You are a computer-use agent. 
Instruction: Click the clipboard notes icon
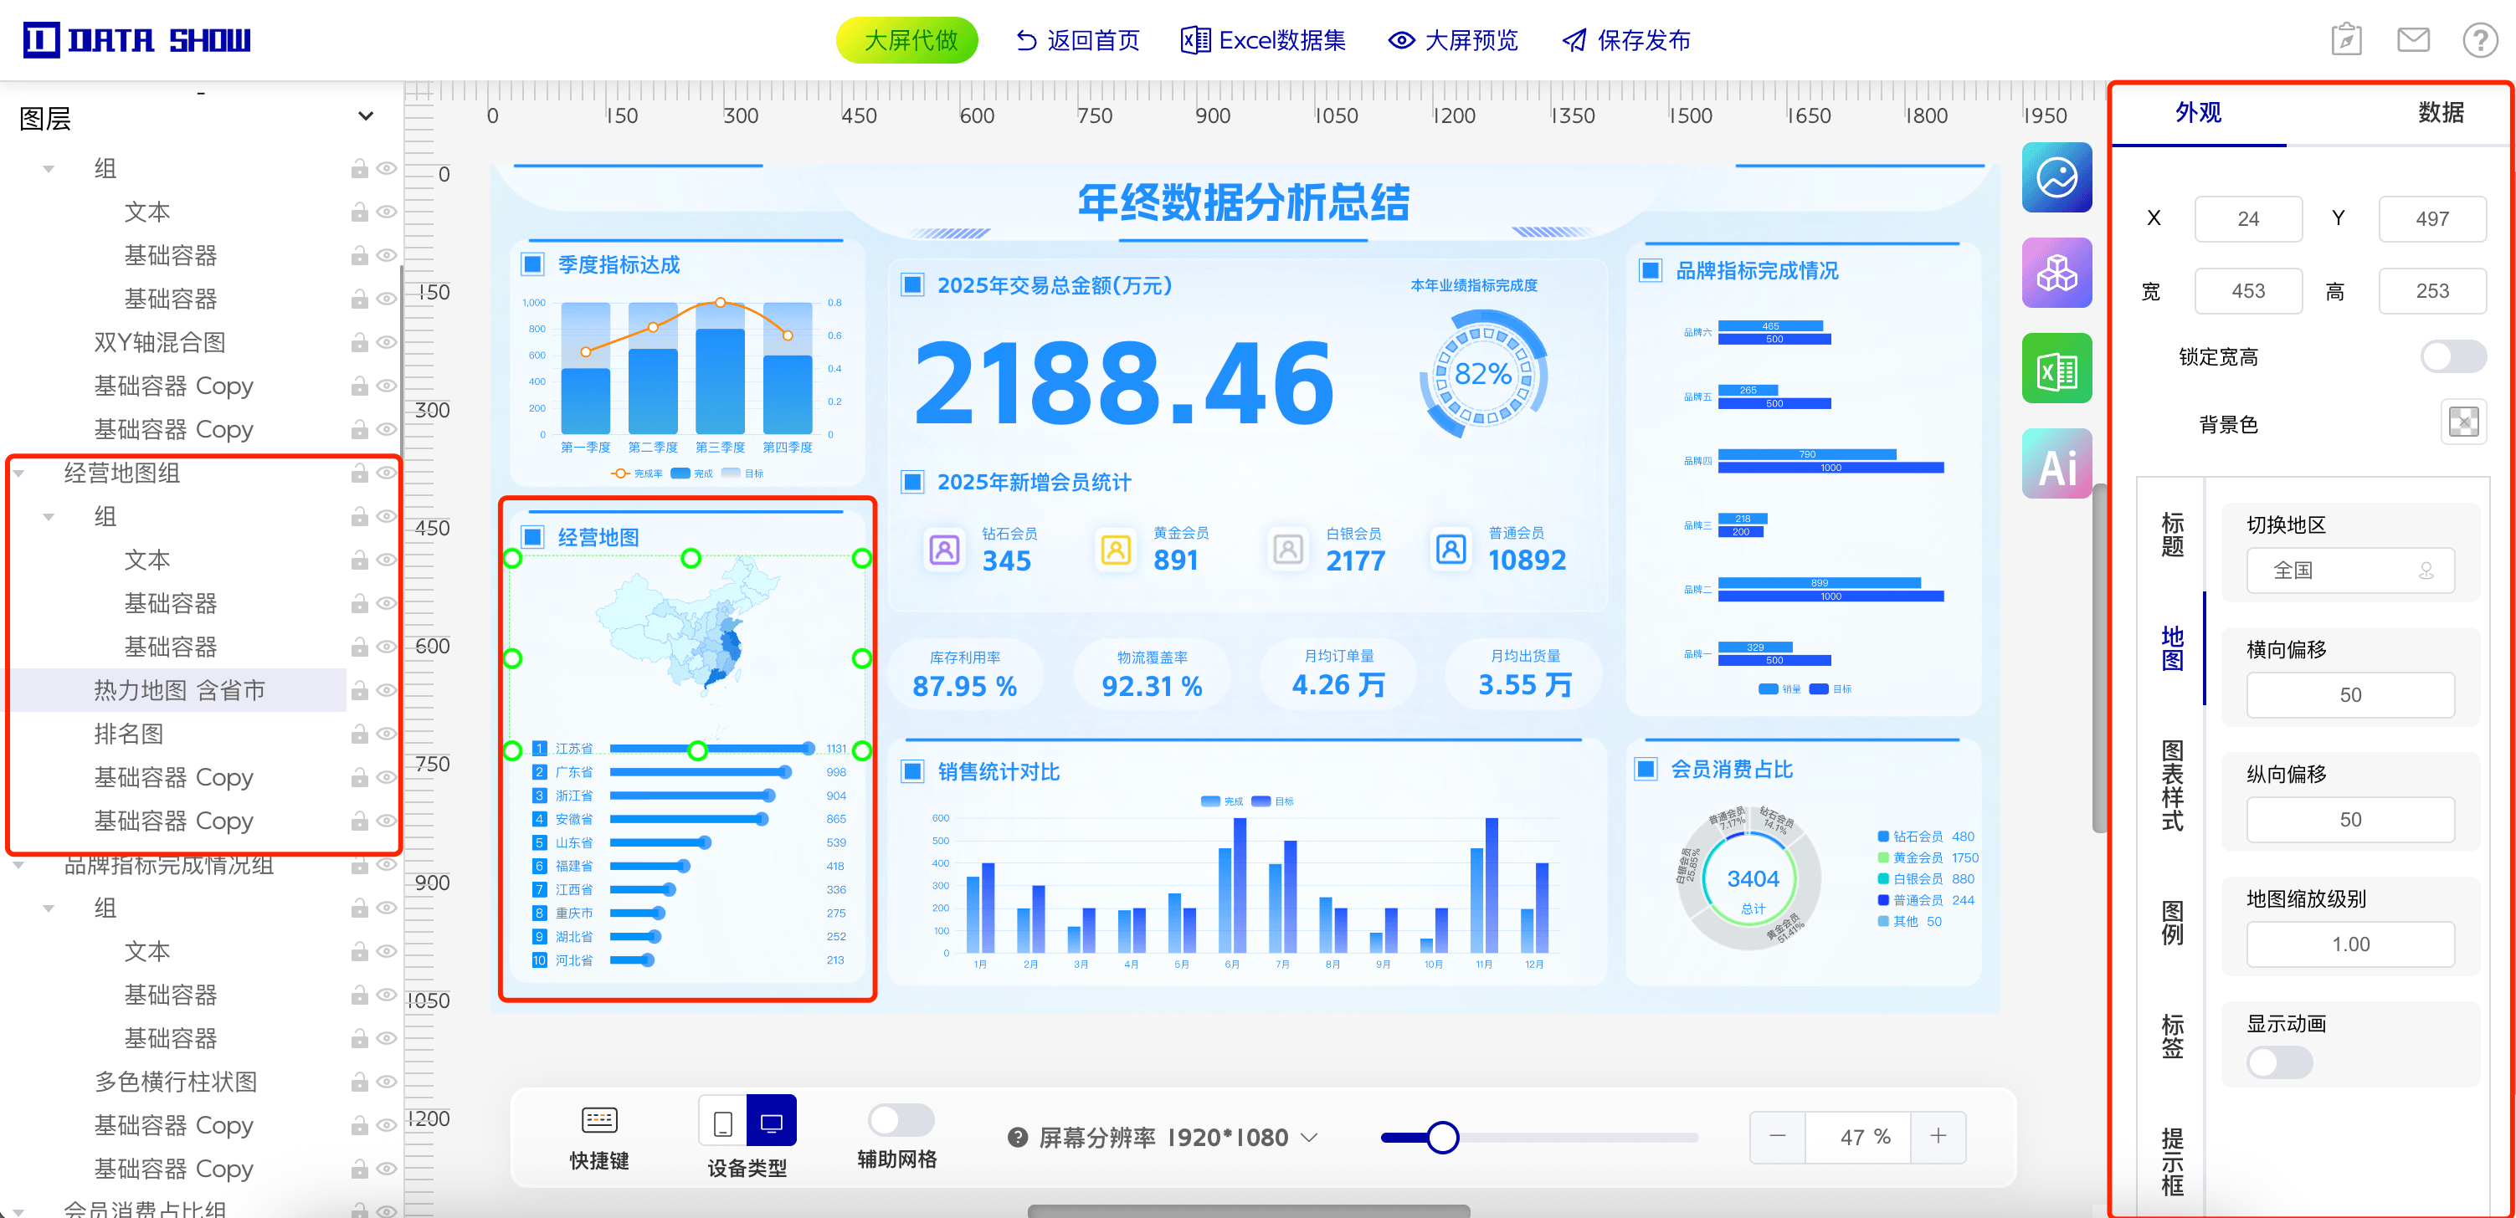tap(2346, 40)
